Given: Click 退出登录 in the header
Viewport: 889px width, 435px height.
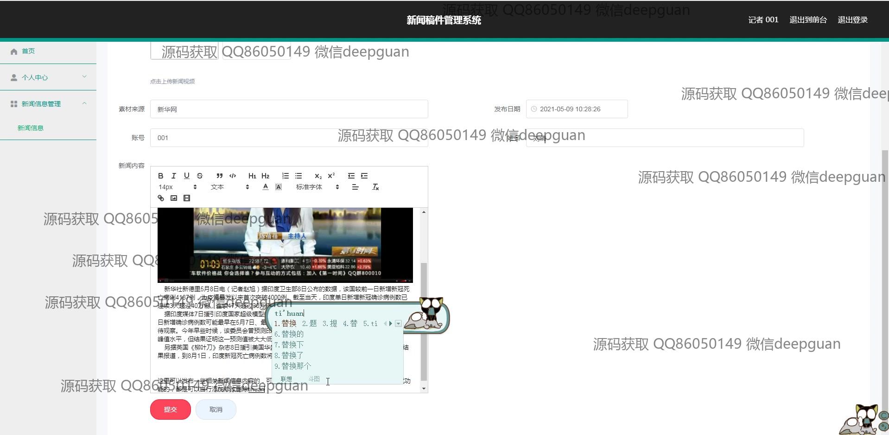Looking at the screenshot, I should coord(852,20).
